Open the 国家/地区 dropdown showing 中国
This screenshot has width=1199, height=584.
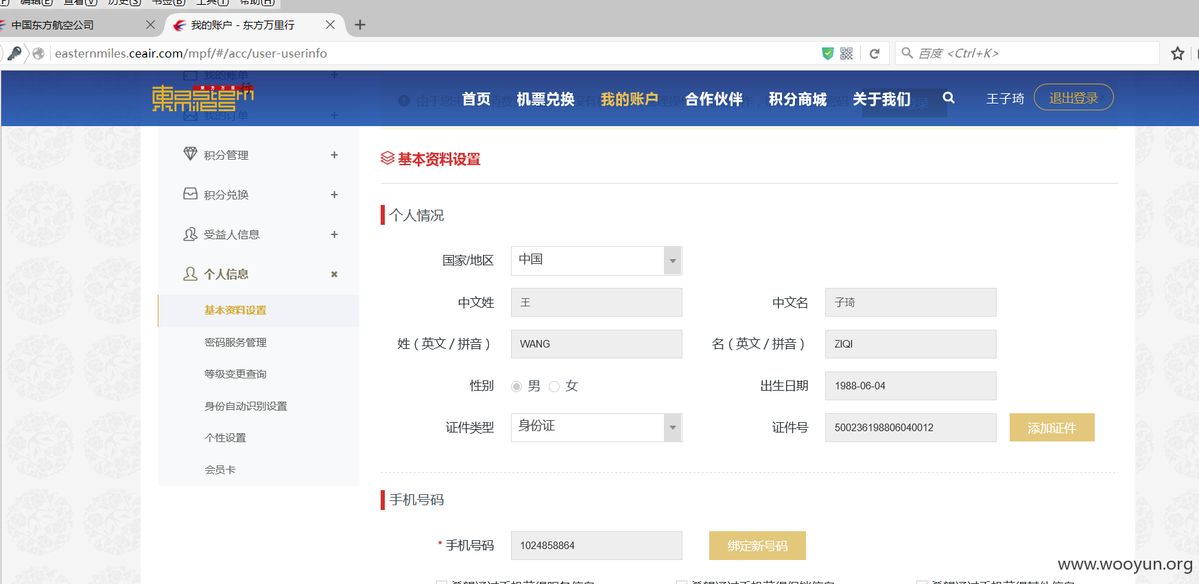click(597, 260)
